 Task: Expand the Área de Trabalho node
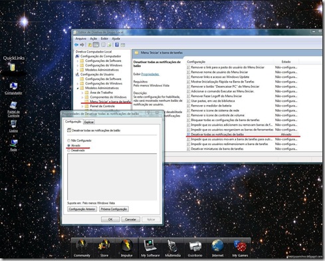[82, 93]
